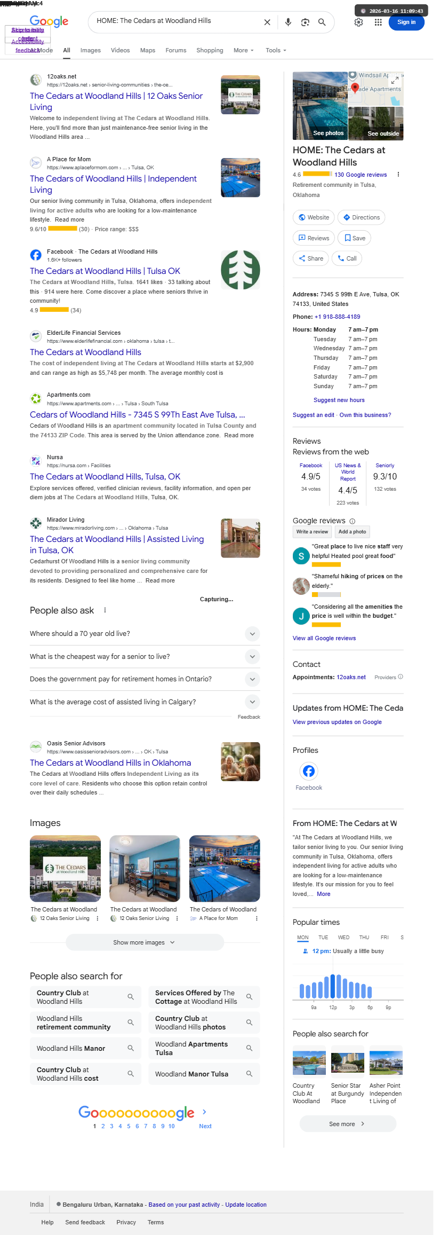The width and height of the screenshot is (440, 1235).
Task: Open See outside street view thumbnail
Action: [376, 123]
